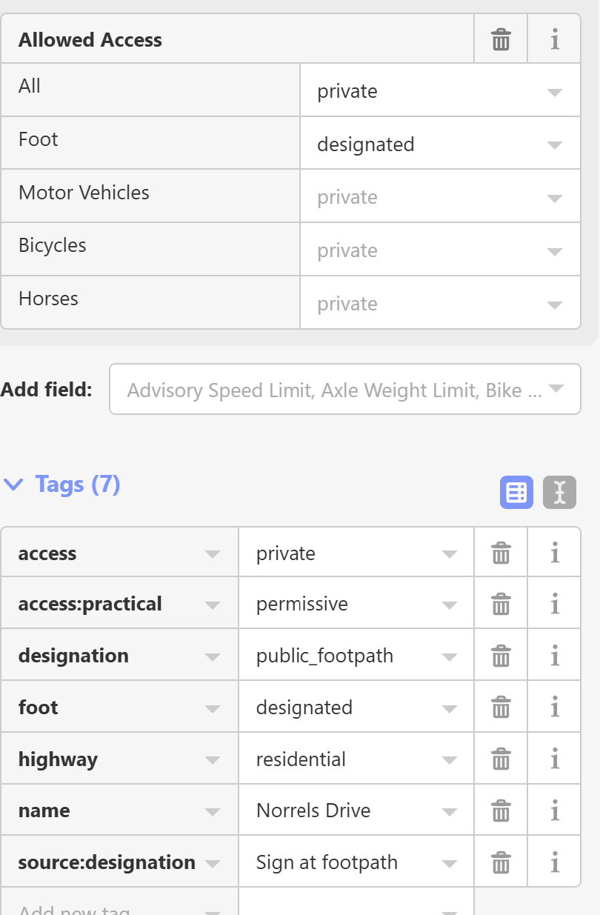Remove the highway tag row
The height and width of the screenshot is (915, 600).
tap(501, 759)
